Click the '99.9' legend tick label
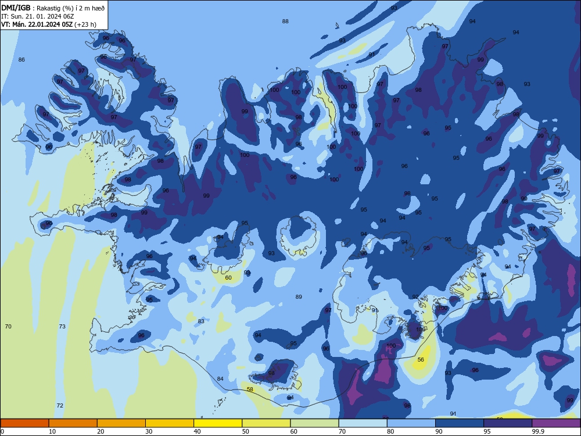This screenshot has height=436, width=581. click(537, 431)
